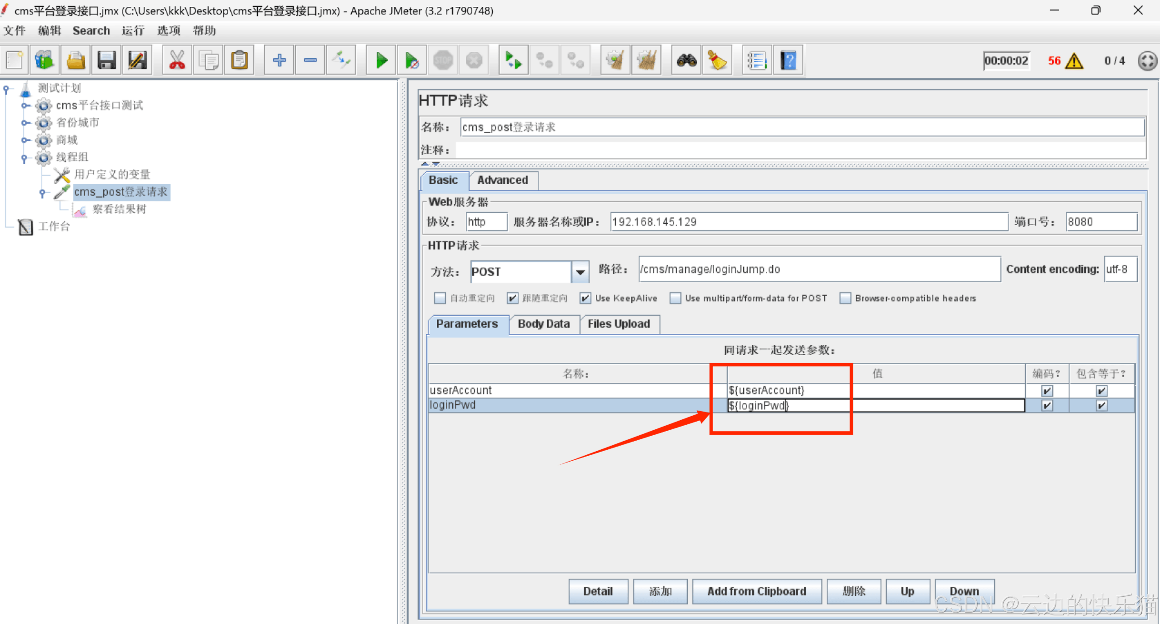Click the plus Expand All icon

(279, 60)
